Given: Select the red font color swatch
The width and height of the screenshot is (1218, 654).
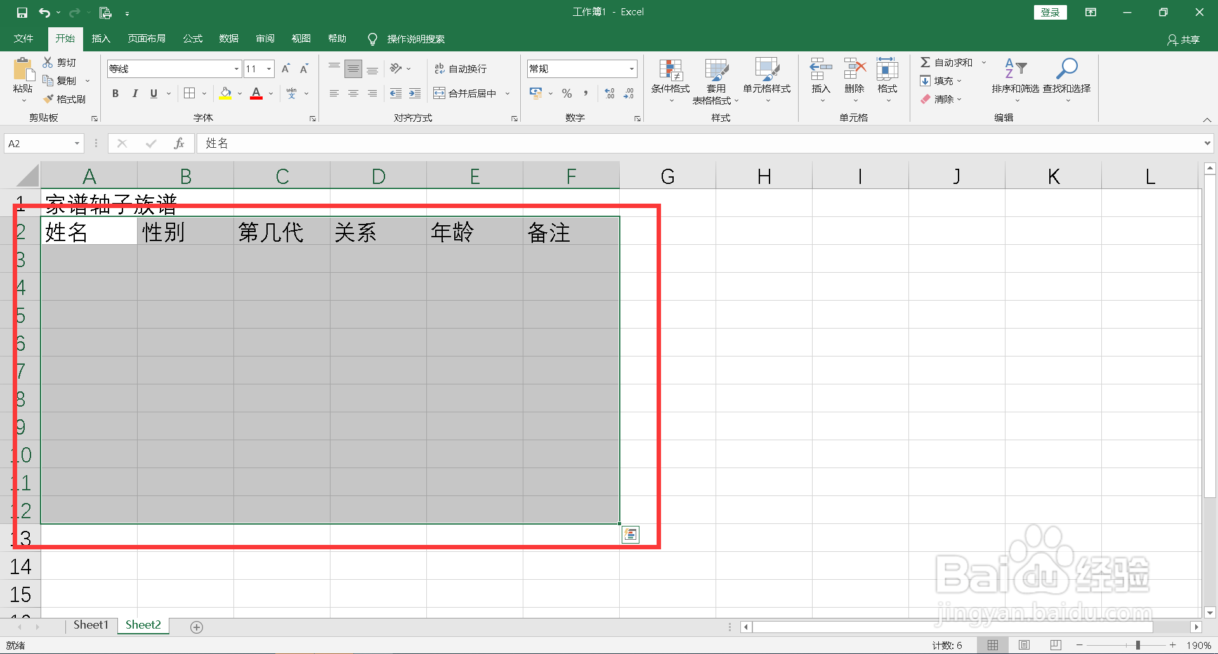Looking at the screenshot, I should coord(256,98).
